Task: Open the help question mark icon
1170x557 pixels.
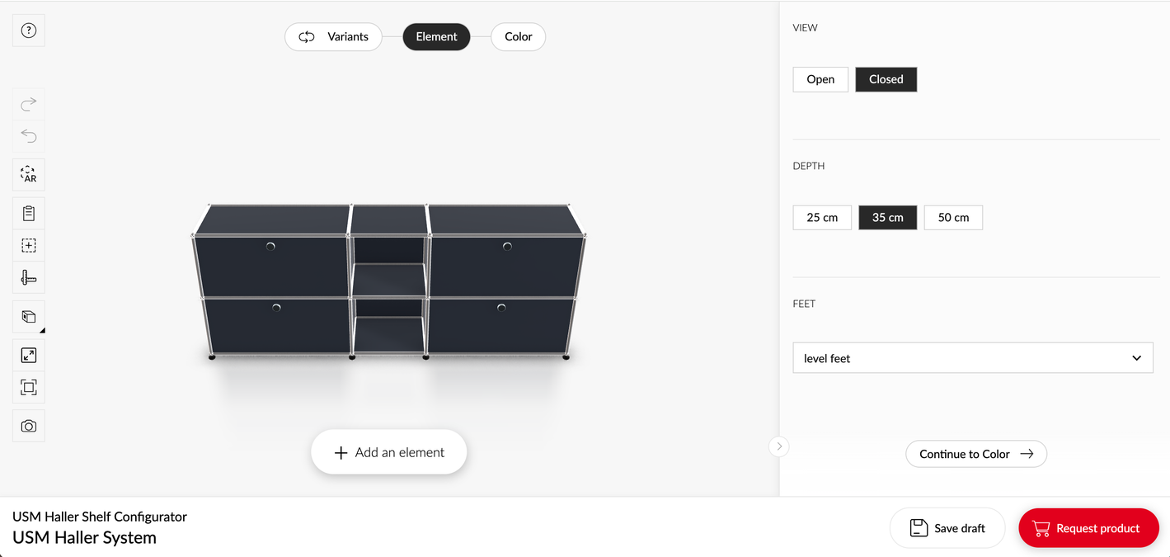Action: (x=28, y=30)
